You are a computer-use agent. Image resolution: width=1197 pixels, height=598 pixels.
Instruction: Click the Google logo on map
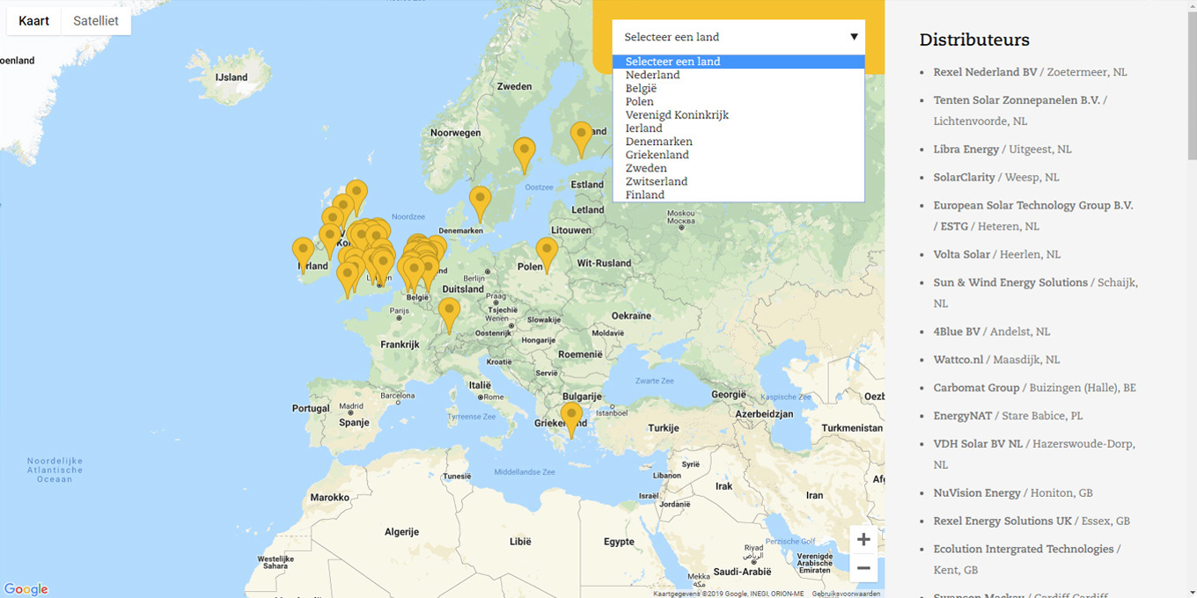(26, 589)
